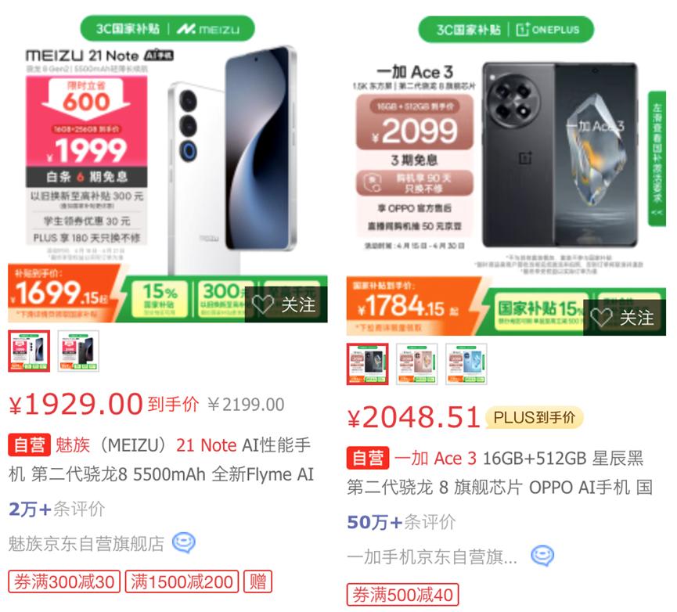Open chat icon beside 一加手机京东自营旗 store
Image resolution: width=677 pixels, height=612 pixels.
point(542,556)
